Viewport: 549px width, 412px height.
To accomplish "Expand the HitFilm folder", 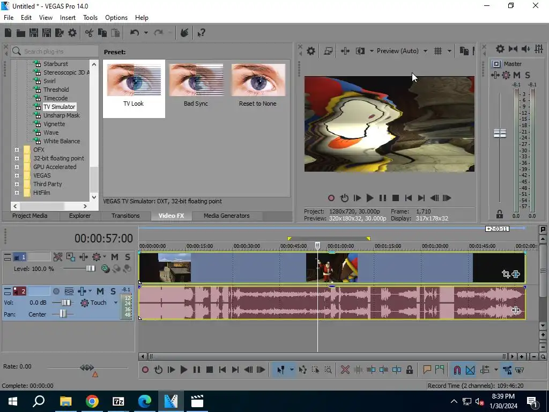I will (x=17, y=193).
